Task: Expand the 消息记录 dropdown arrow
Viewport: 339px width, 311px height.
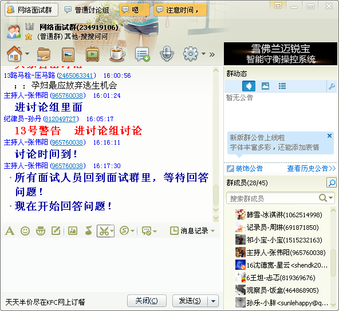Action: (213, 231)
